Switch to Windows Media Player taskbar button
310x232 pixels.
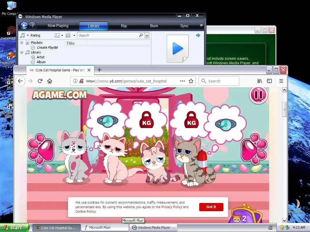point(153,227)
